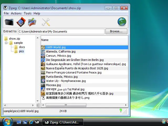
Task: Select Die Siegessäule am Großen Stern file
Action: [75, 60]
